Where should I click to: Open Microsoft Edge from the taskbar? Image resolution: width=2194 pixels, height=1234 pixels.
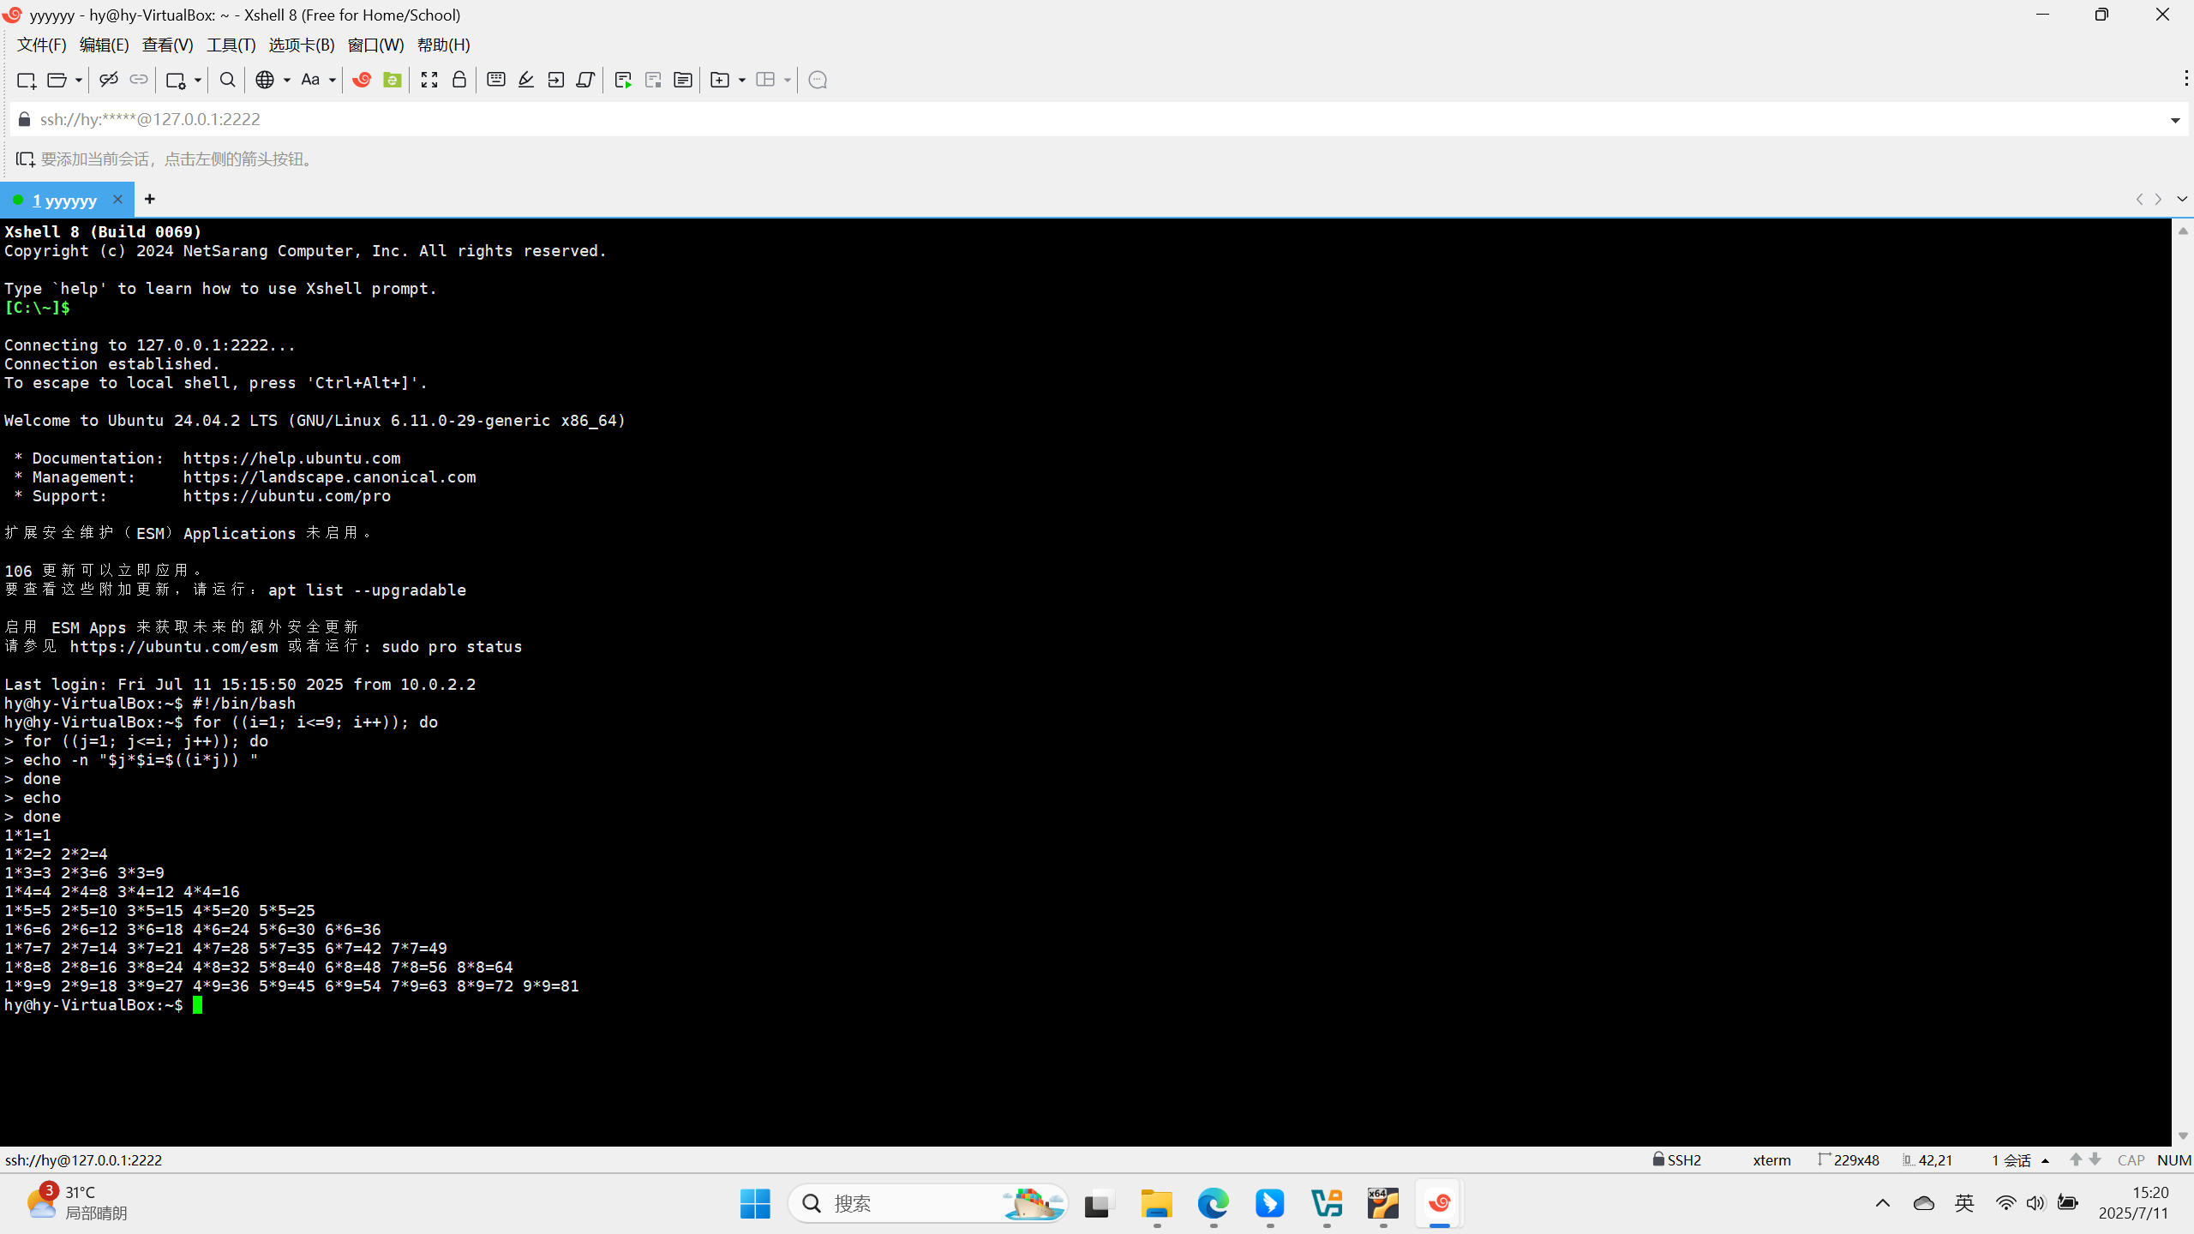click(x=1213, y=1204)
